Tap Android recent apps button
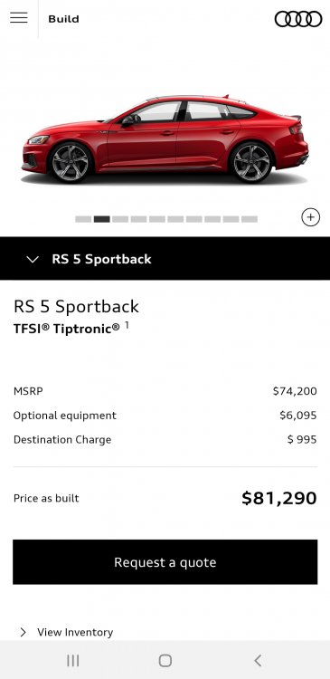The height and width of the screenshot is (679, 330). coord(73,660)
